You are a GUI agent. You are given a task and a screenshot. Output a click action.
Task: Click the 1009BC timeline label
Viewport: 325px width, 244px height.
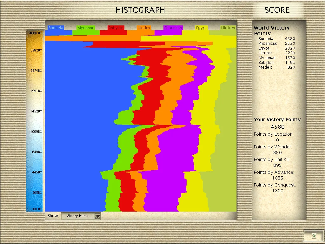pyautogui.click(x=36, y=132)
